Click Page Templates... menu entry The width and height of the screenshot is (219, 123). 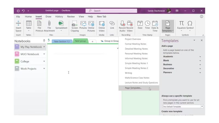coord(139,88)
